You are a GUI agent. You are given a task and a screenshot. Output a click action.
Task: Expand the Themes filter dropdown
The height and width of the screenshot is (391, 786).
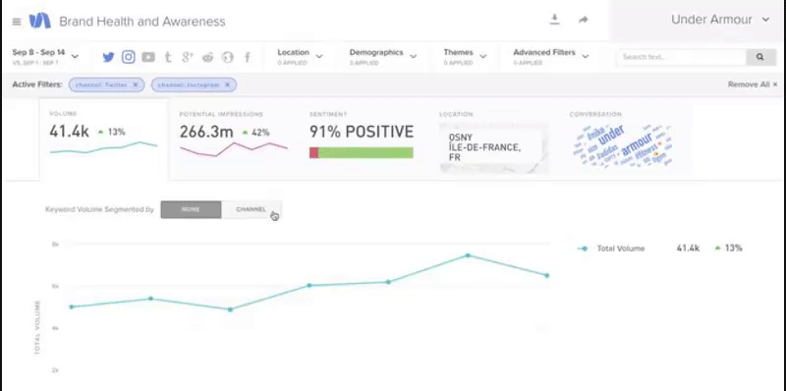(x=465, y=57)
